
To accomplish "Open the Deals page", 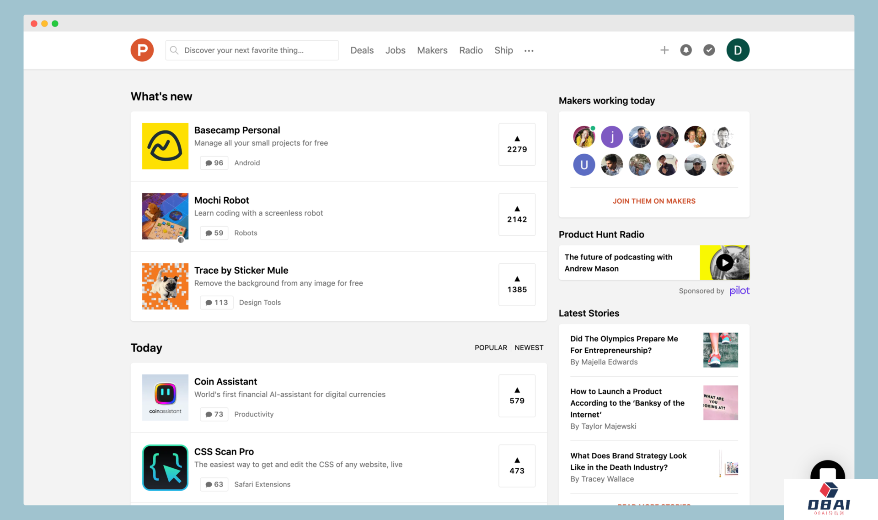I will (x=362, y=50).
